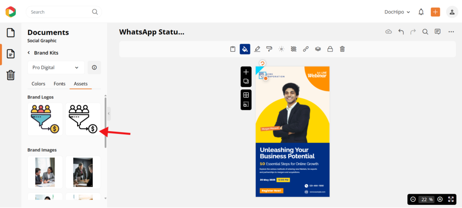Click the Brand Logos heading

tap(40, 97)
